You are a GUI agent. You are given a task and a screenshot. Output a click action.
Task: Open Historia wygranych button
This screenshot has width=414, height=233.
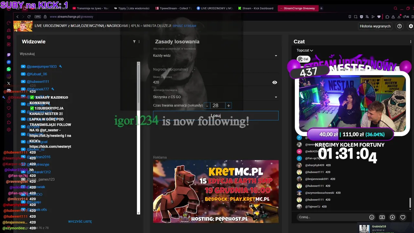coord(375,26)
